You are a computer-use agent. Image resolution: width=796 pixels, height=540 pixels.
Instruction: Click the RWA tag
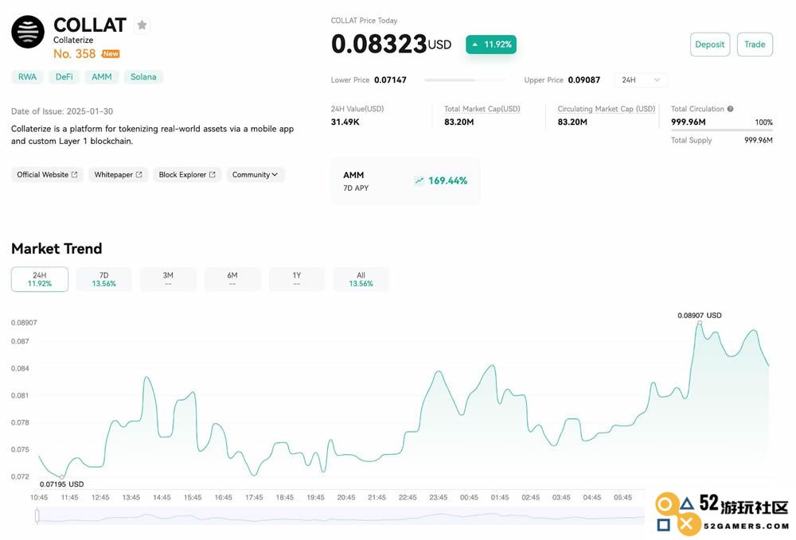click(x=27, y=77)
